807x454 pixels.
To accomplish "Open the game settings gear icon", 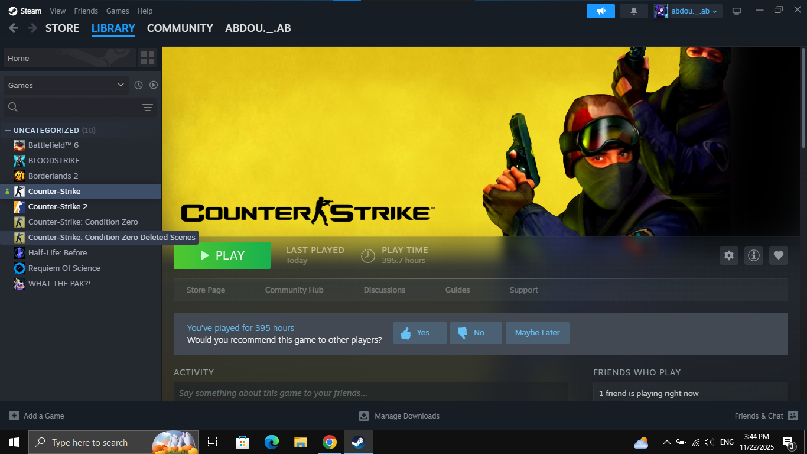I will click(x=729, y=255).
